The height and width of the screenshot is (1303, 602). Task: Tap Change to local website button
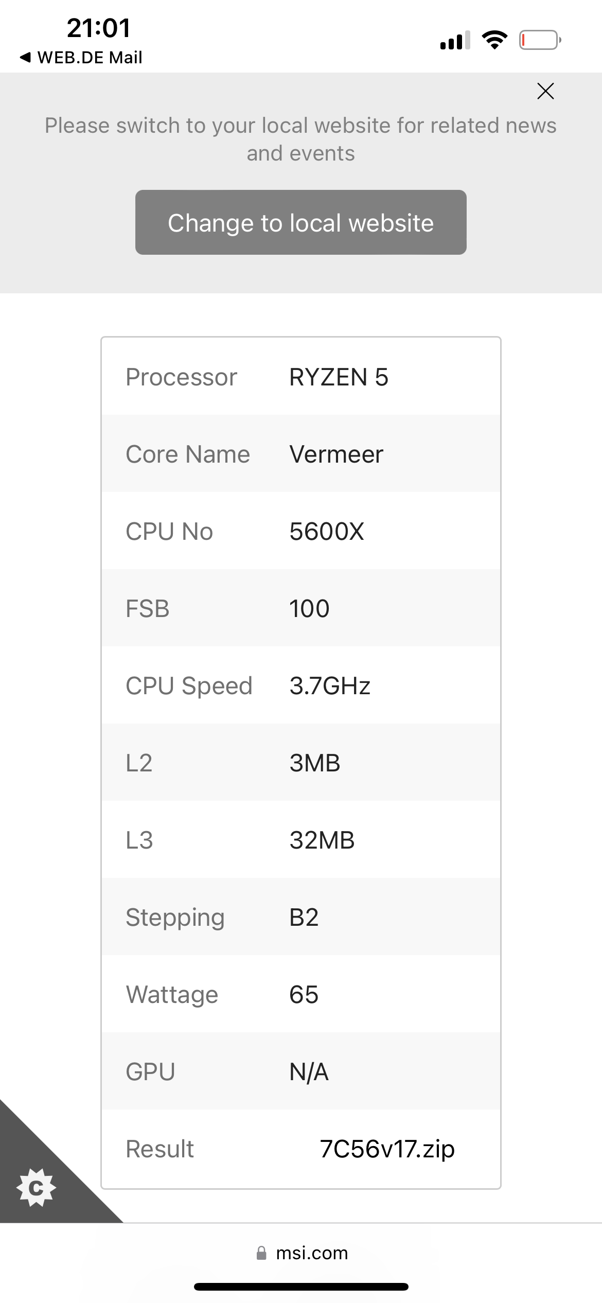click(301, 222)
